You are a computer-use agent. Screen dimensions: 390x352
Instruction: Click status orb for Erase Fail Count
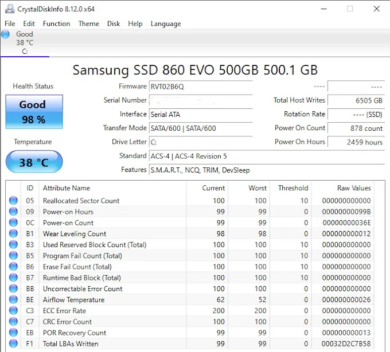click(13, 267)
